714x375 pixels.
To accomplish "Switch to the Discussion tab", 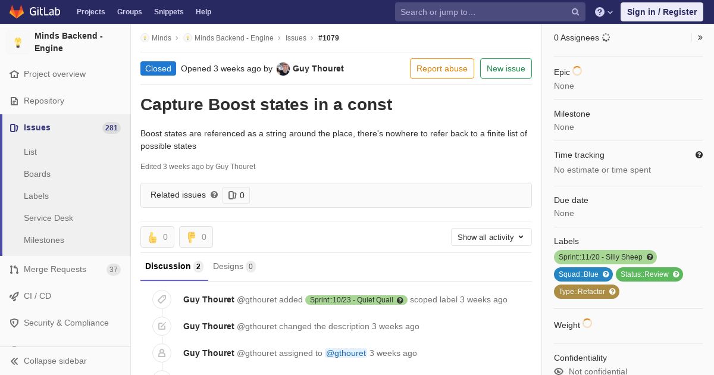I will tap(174, 267).
